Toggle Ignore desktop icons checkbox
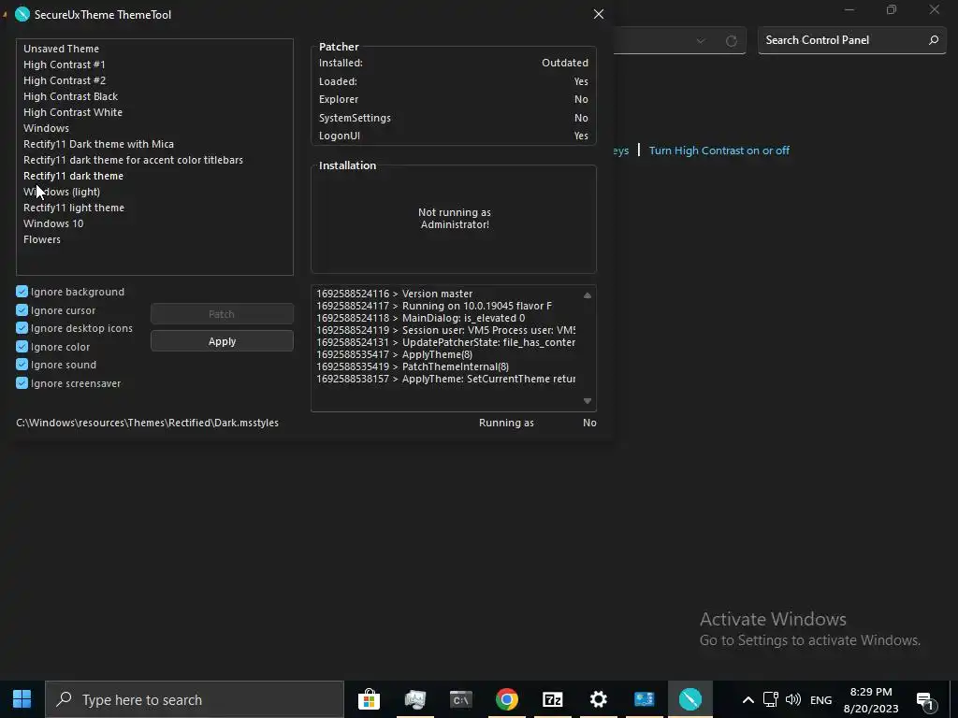Viewport: 958px width, 718px height. [x=22, y=328]
